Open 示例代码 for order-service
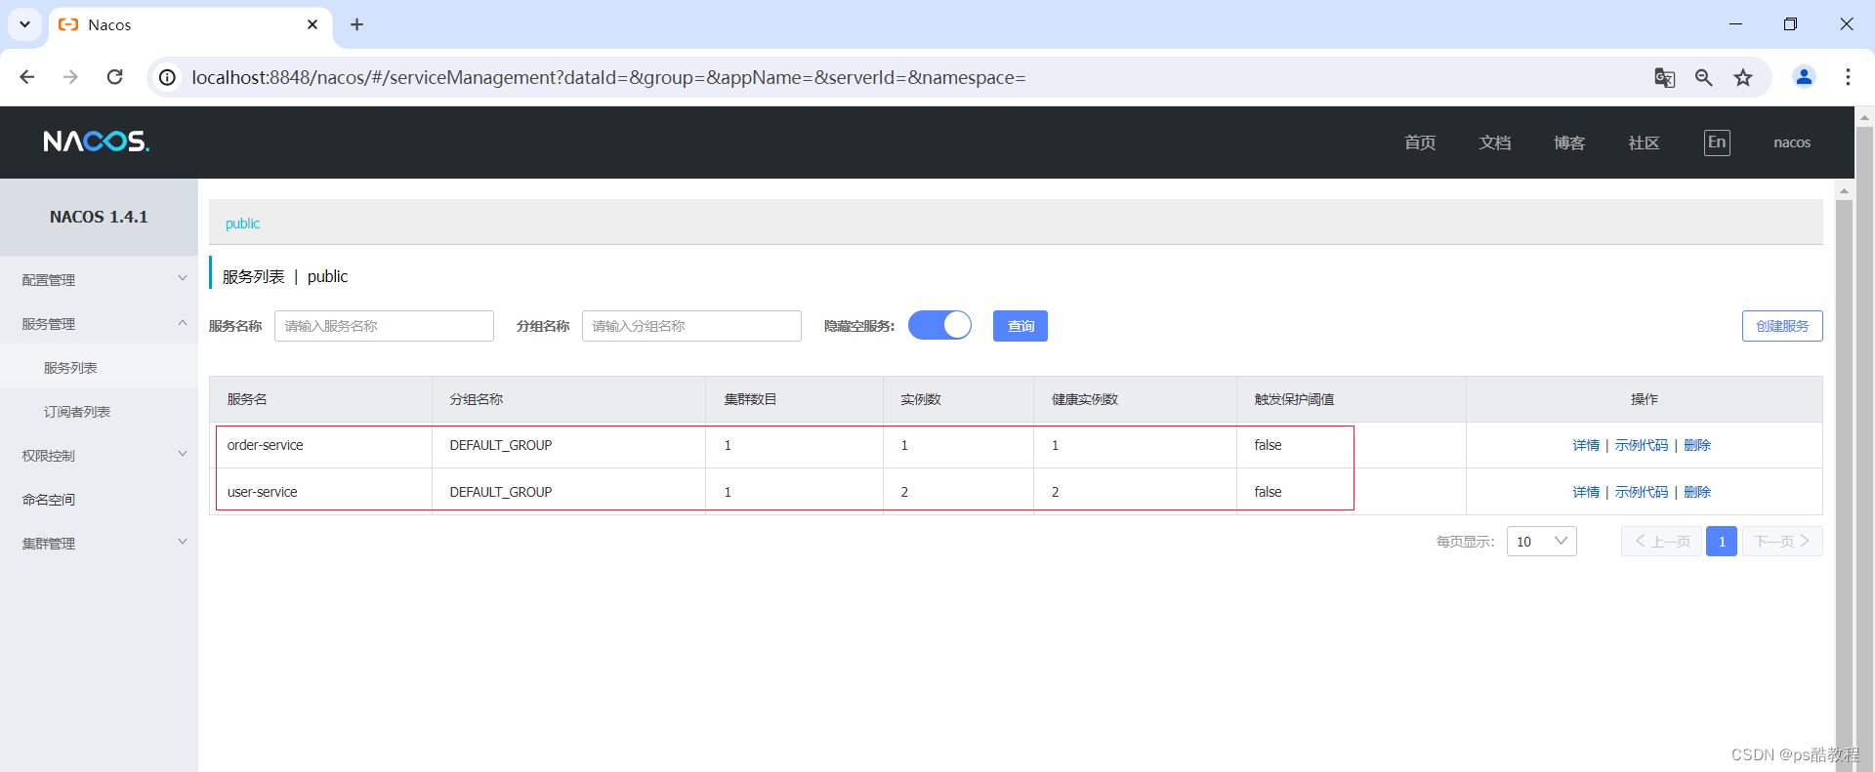The width and height of the screenshot is (1875, 772). (x=1642, y=445)
